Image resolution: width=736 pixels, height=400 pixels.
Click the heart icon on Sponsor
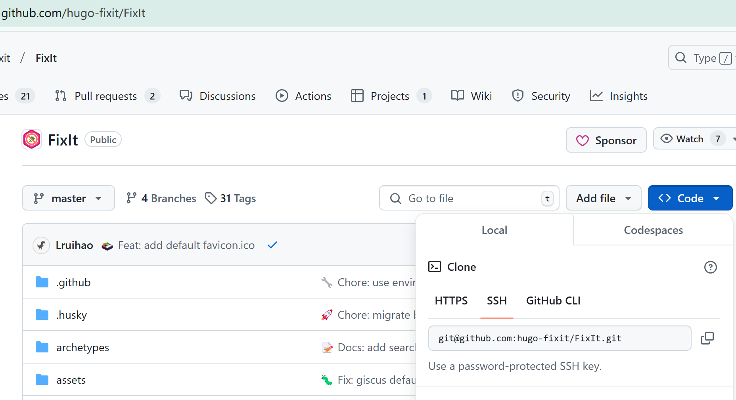[582, 140]
